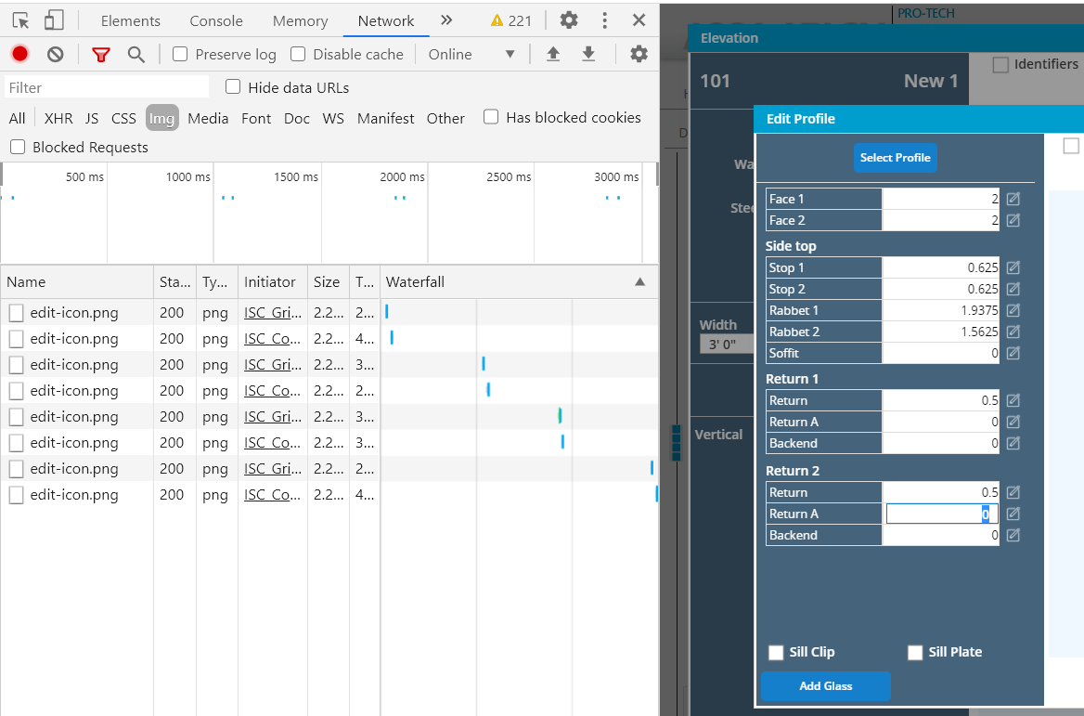The height and width of the screenshot is (716, 1084).
Task: Click the record network log button
Action: click(x=19, y=54)
